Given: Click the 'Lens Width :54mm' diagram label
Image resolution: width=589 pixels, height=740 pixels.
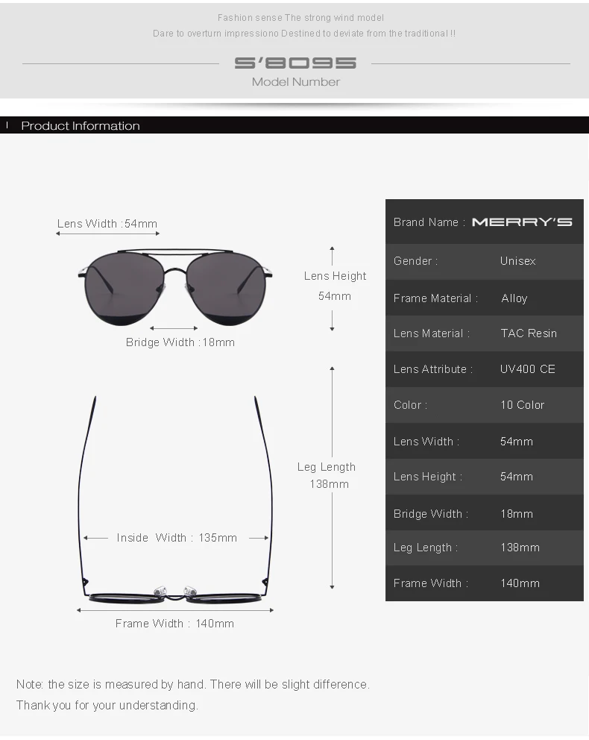Looking at the screenshot, I should 107,224.
